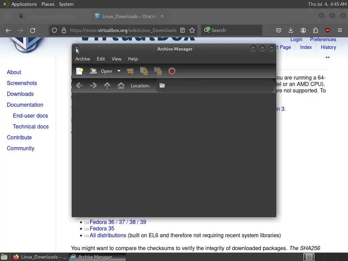Click Archive Manager back arrow
The image size is (348, 261).
[x=80, y=85]
